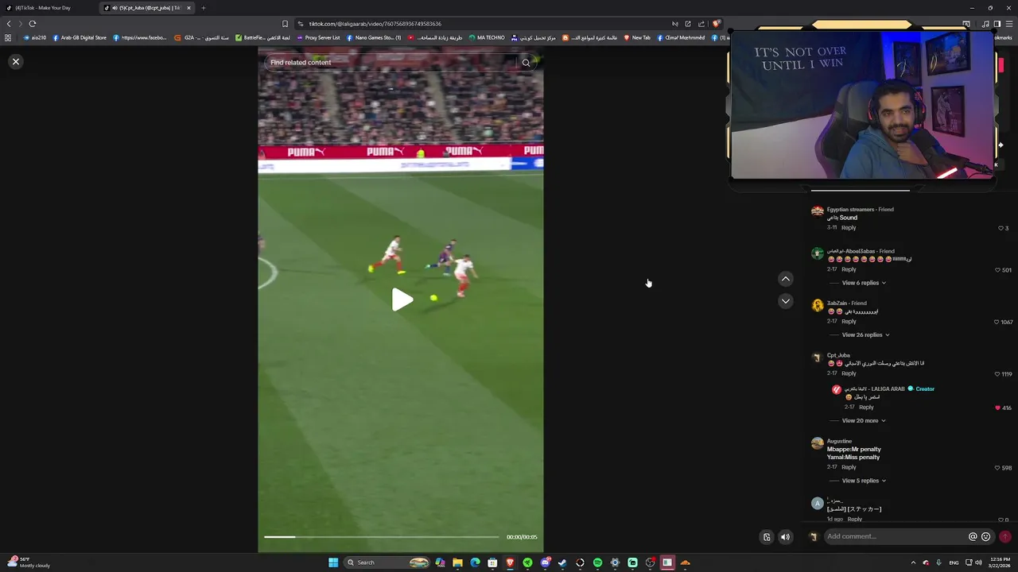Close the Cpt_Juba browser tab
The width and height of the screenshot is (1018, 572).
pos(188,8)
